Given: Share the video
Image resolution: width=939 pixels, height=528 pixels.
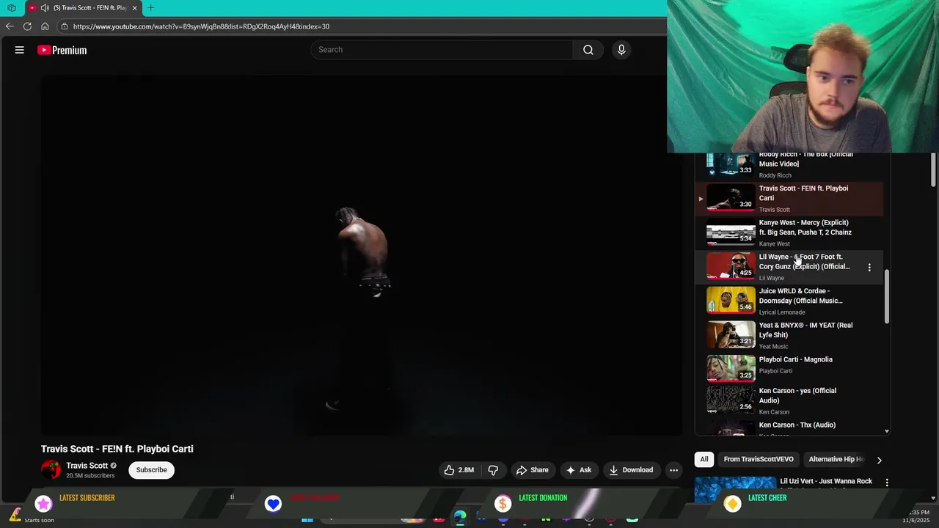Looking at the screenshot, I should click(x=533, y=470).
